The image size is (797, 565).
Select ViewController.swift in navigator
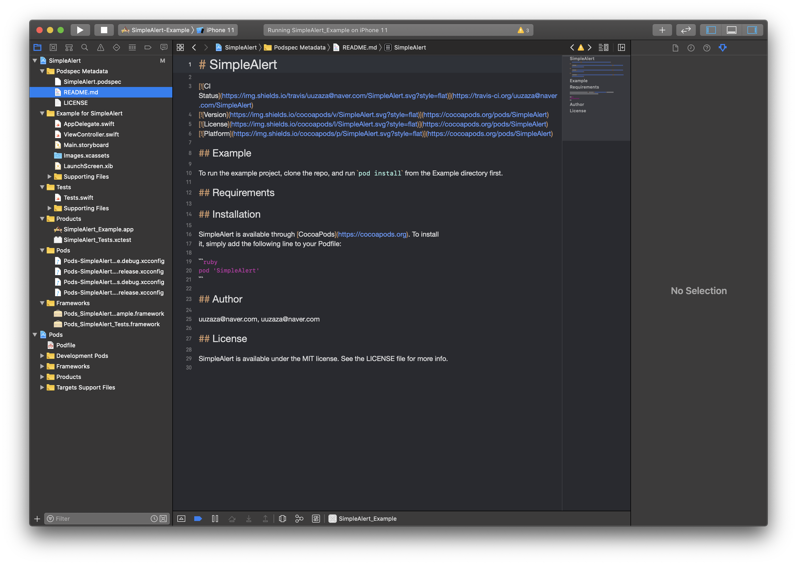91,134
